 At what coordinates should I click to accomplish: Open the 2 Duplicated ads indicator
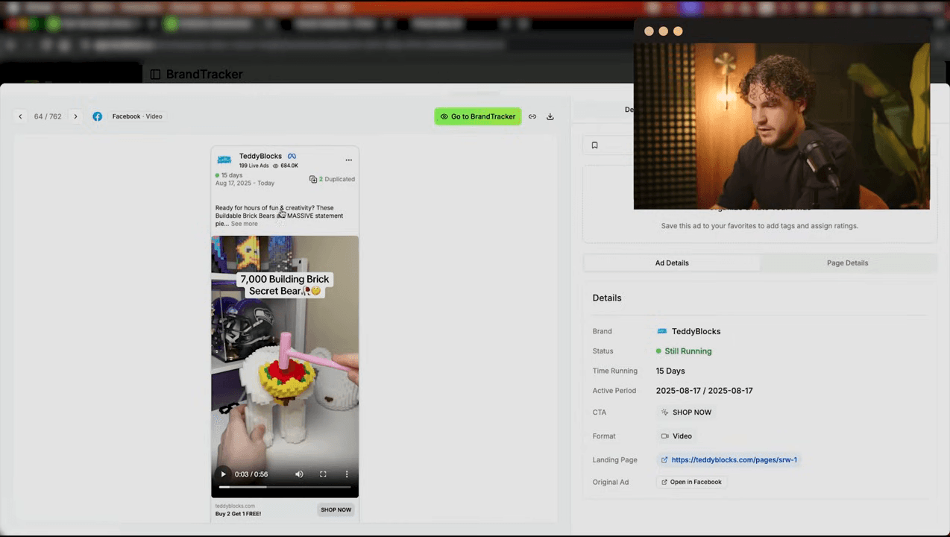tap(332, 179)
